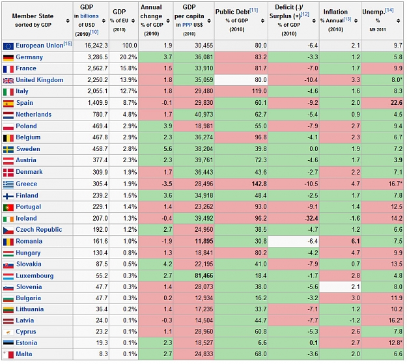The height and width of the screenshot is (364, 407).
Task: Click the Czech Republic flag icon
Action: tap(8, 231)
